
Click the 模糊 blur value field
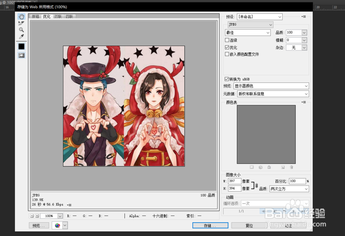tap(294, 40)
